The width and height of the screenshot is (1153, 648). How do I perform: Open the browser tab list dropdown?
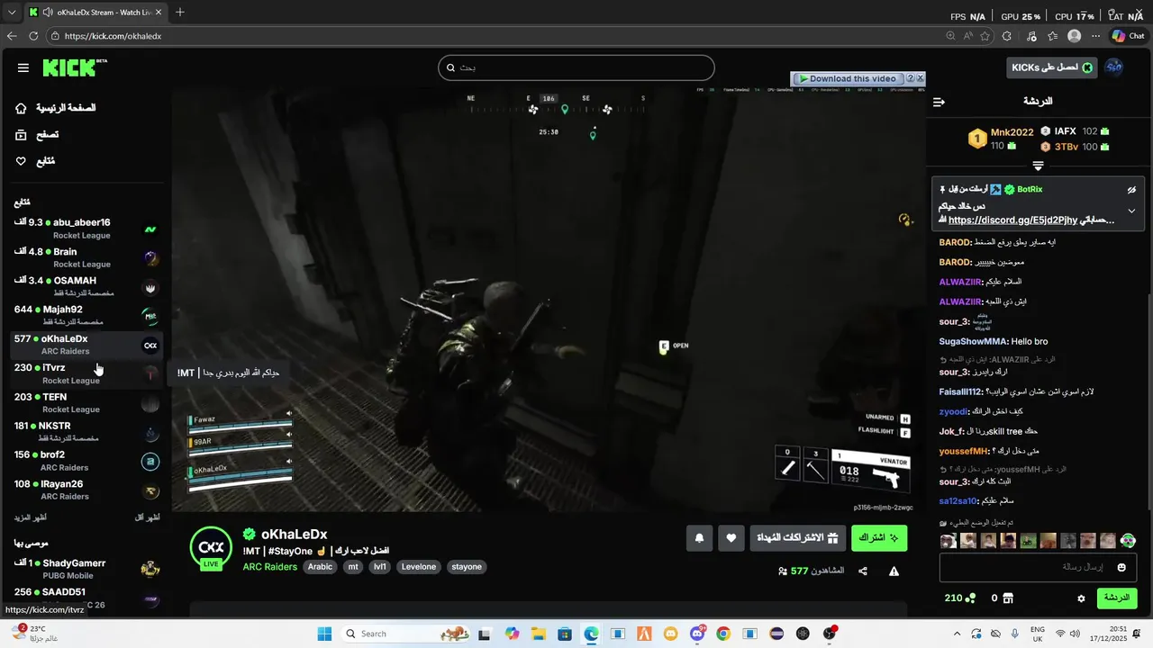[x=12, y=13]
